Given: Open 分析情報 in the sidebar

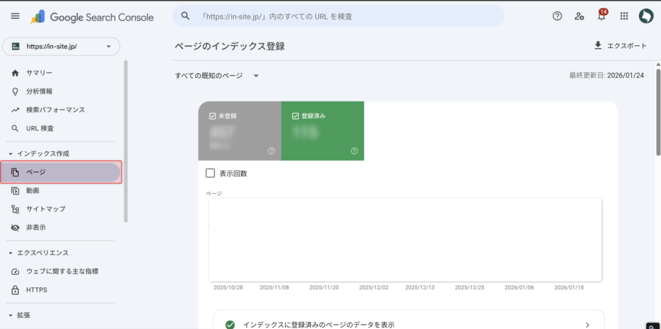Looking at the screenshot, I should point(39,91).
